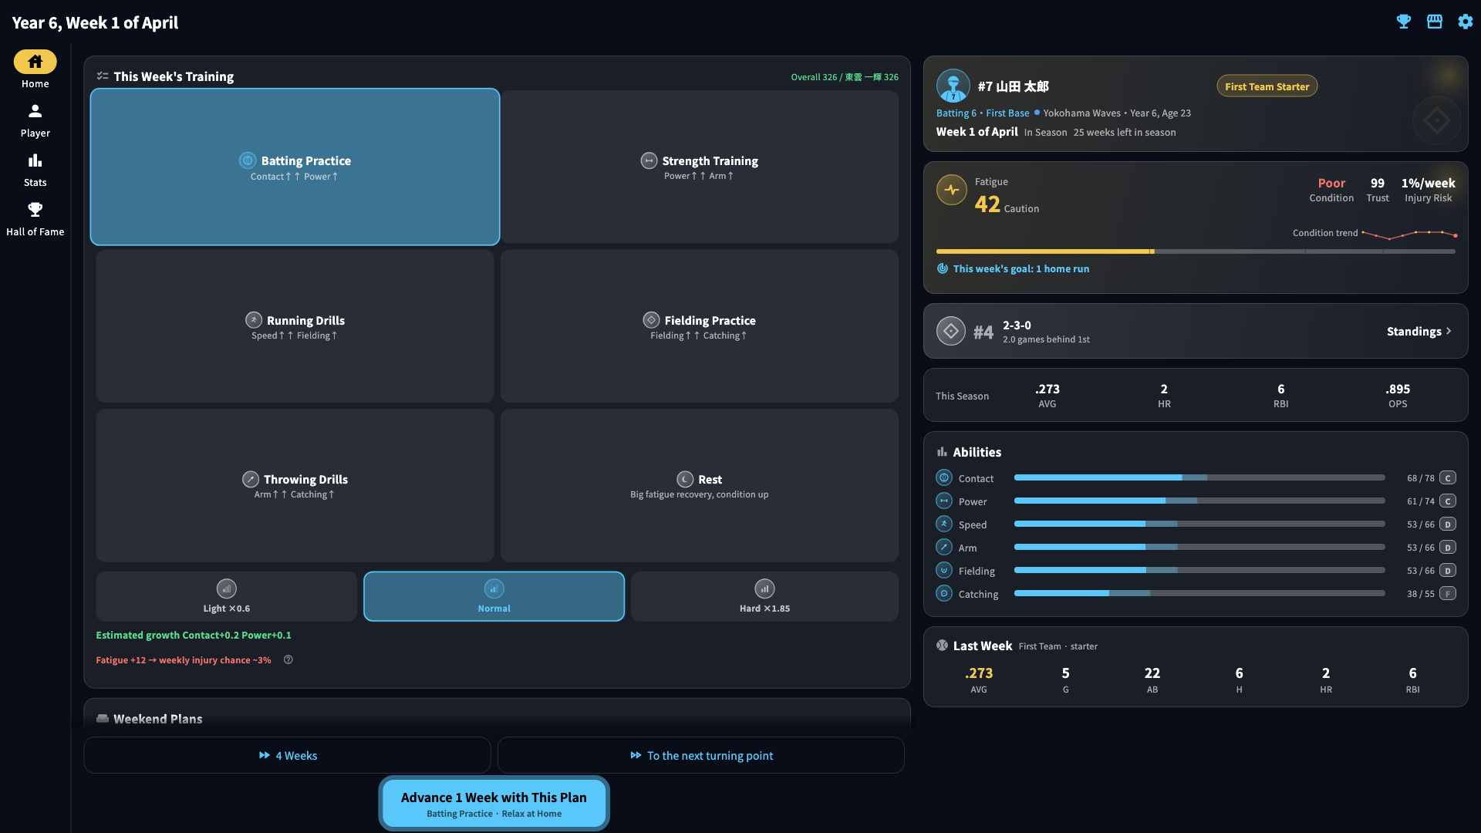Select the Rest training option
1481x833 pixels.
(700, 485)
